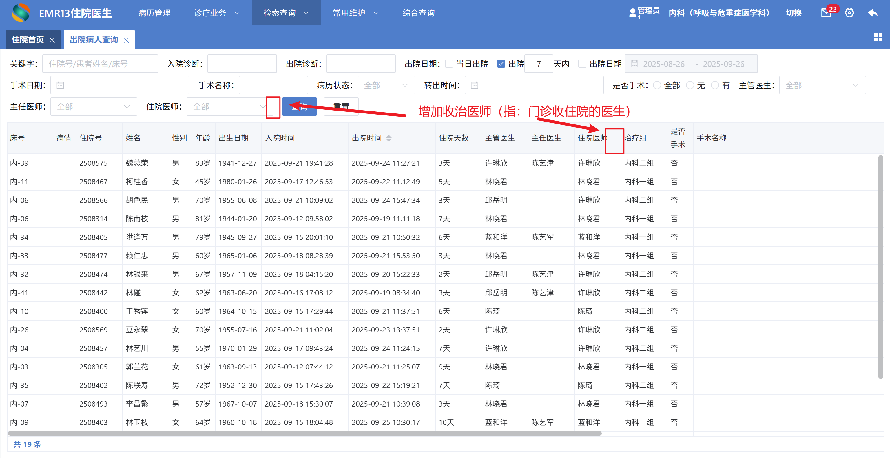The width and height of the screenshot is (890, 458).
Task: Expand the 主任医师 dropdown
Action: (94, 107)
